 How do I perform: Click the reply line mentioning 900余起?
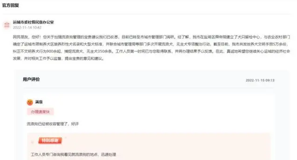[x=151, y=51]
